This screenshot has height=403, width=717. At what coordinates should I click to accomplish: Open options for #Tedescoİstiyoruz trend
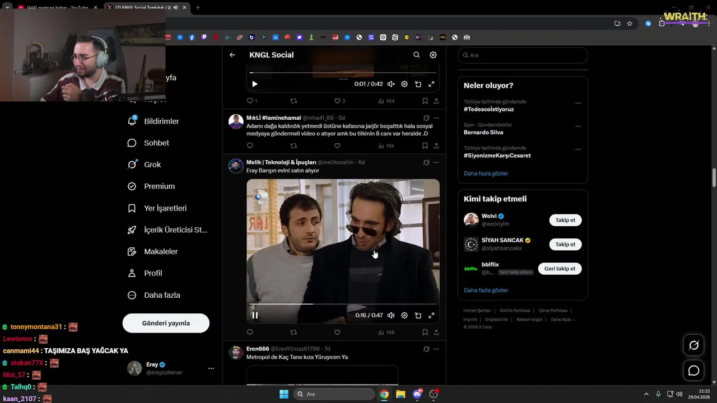tap(578, 103)
